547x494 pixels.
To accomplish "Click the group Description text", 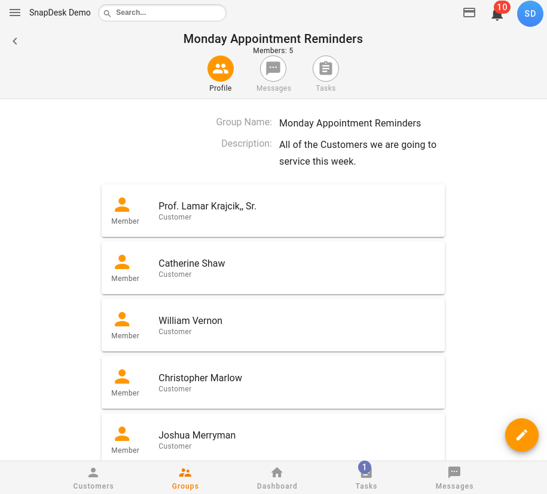I will [x=357, y=153].
